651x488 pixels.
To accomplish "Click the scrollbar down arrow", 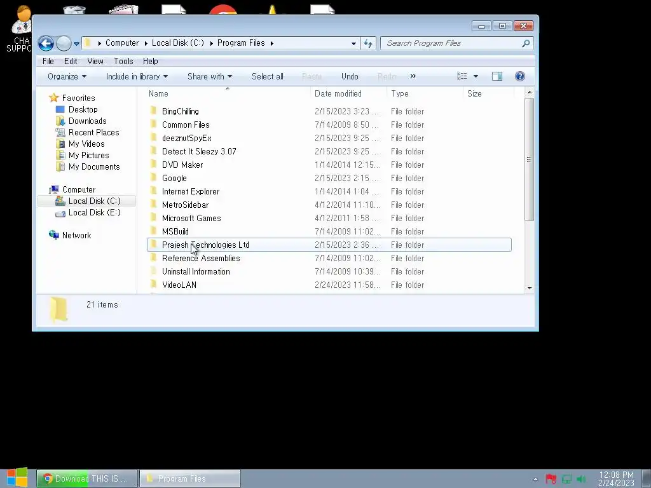I will pyautogui.click(x=530, y=288).
